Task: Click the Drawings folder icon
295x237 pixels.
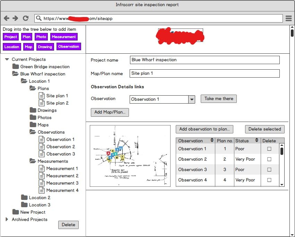Action: [33, 110]
